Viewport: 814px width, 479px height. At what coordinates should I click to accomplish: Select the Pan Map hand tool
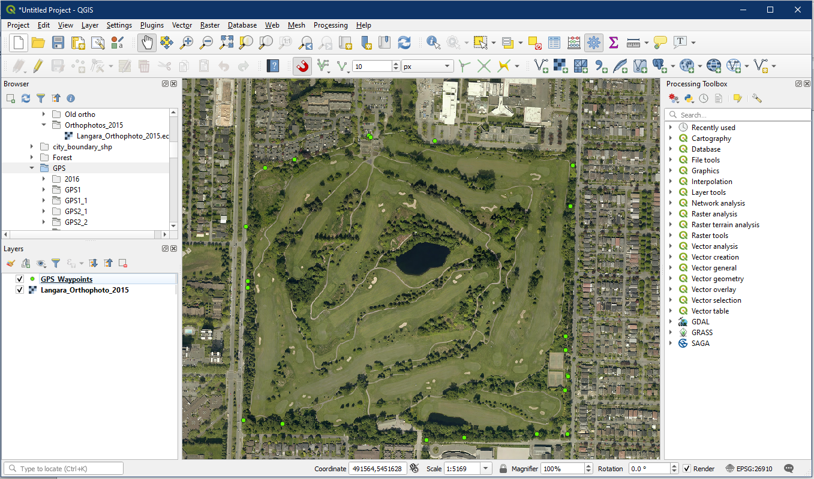[x=147, y=43]
